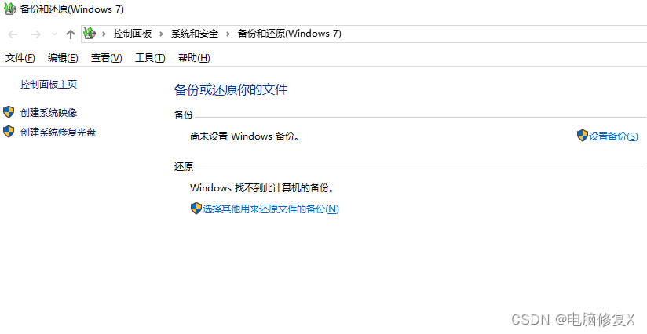Click shield icon beside 选择其他用来还原文件的备份
This screenshot has height=334, width=647.
click(x=196, y=209)
